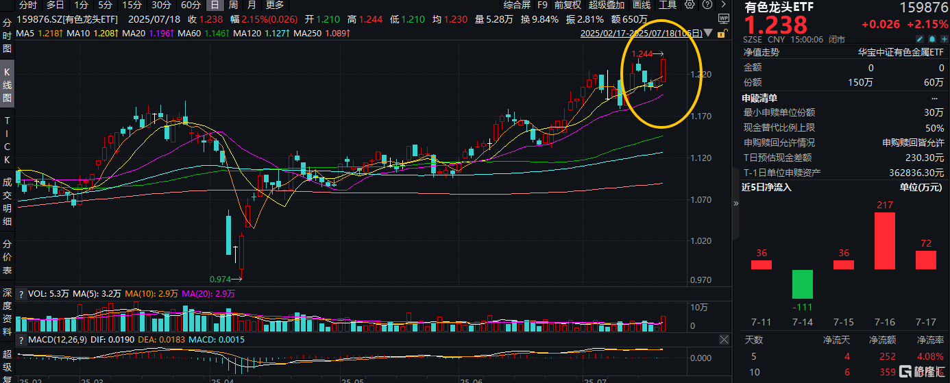Click 超级叠加 overlay button

pyautogui.click(x=607, y=5)
